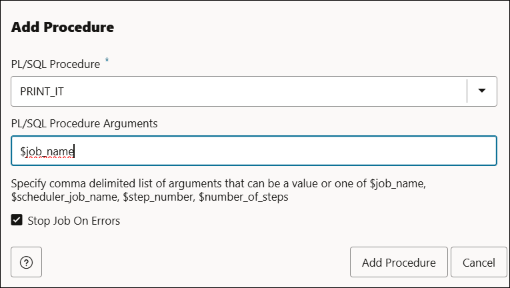Click the divider beside the dropdown arrow
Screen dimensions: 510x288
(x=467, y=91)
